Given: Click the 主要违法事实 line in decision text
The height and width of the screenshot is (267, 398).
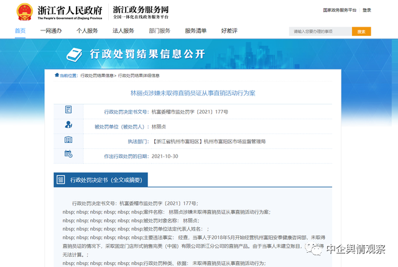Looking at the screenshot, I should pyautogui.click(x=194, y=246).
